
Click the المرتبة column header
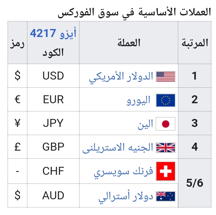pos(195,43)
